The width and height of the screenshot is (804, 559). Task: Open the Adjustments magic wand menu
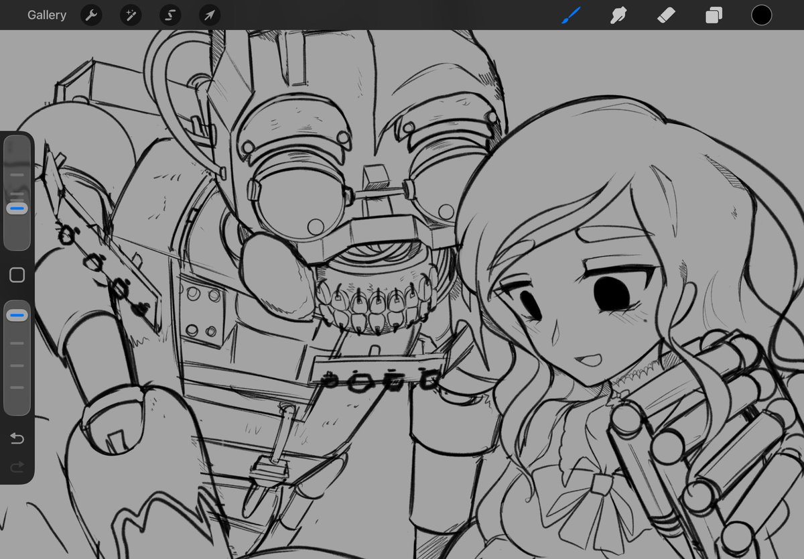click(x=131, y=15)
